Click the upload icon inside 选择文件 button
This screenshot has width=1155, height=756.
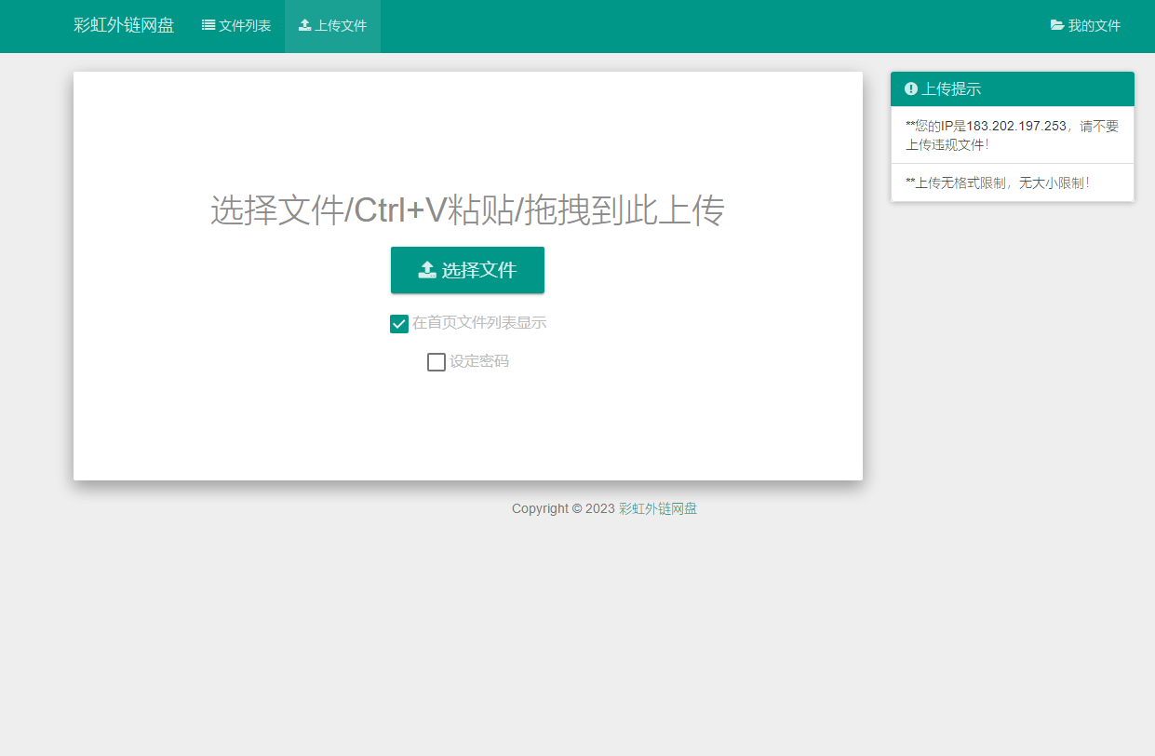coord(427,270)
